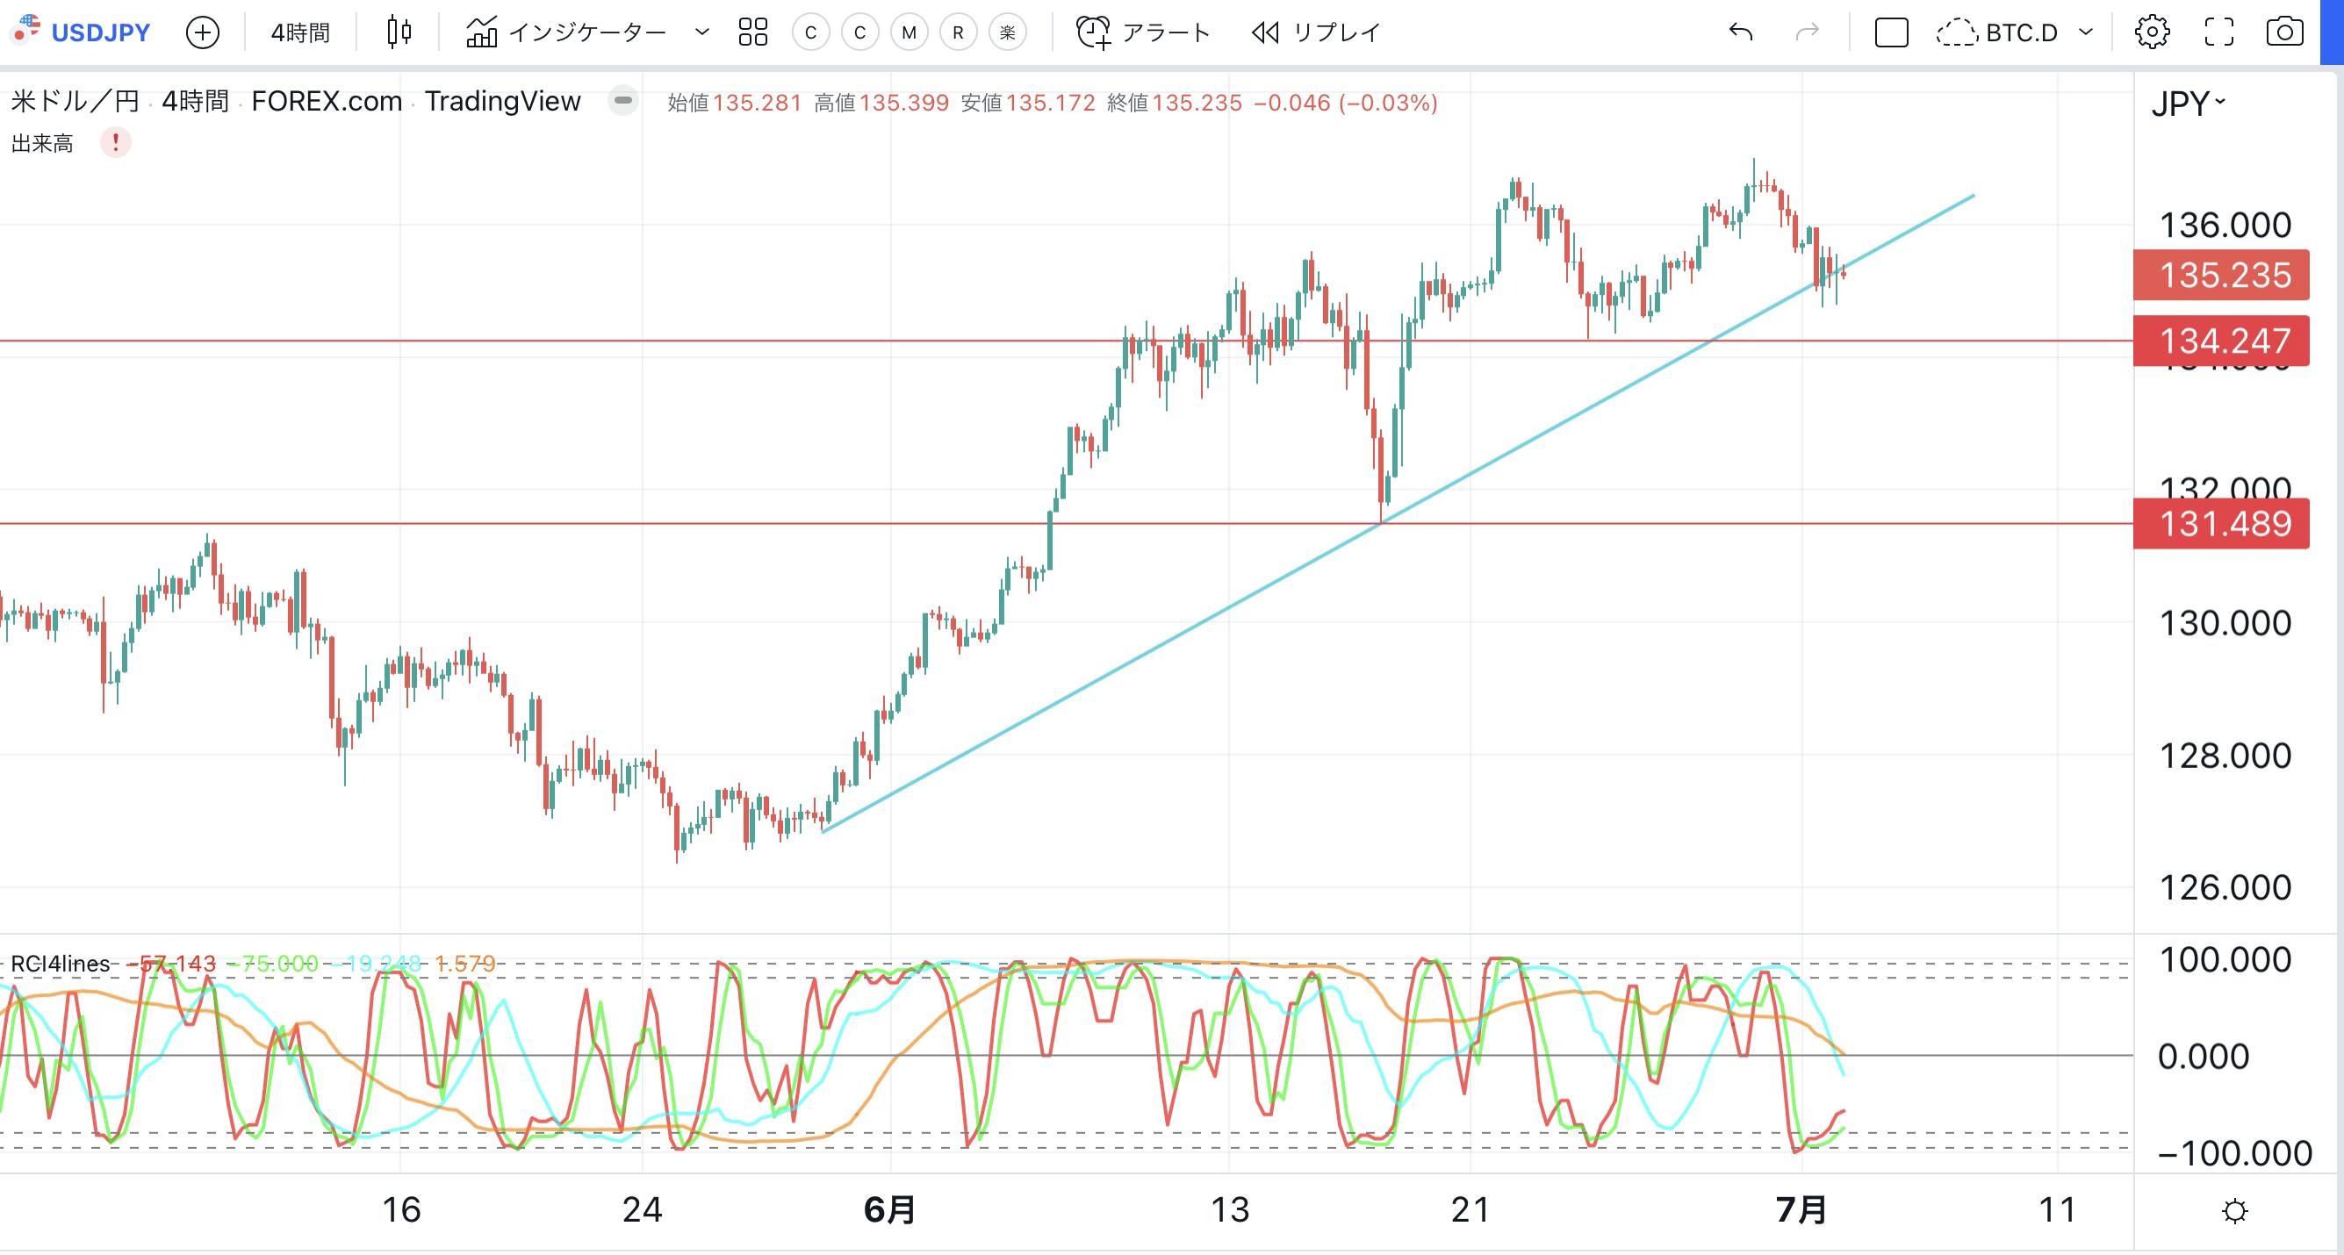Click the 終値135.235 close value in legend
The height and width of the screenshot is (1255, 2344).
(x=1175, y=103)
